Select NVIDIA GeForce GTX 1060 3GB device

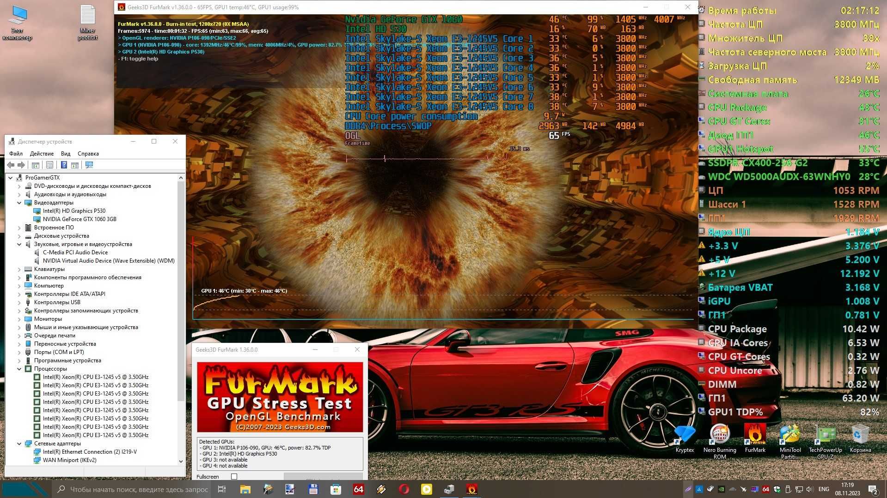(80, 219)
